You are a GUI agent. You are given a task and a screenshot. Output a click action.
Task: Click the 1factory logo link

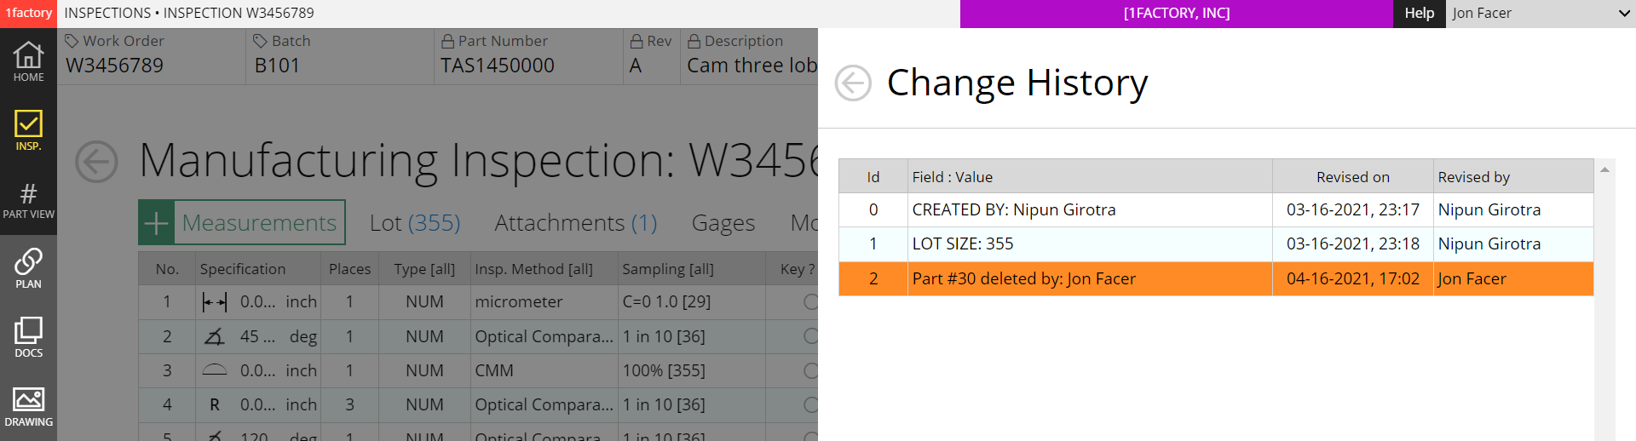pyautogui.click(x=28, y=14)
